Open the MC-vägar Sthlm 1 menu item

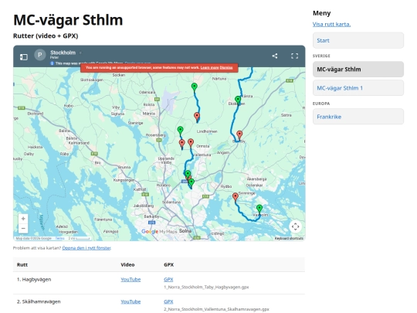[x=358, y=88]
